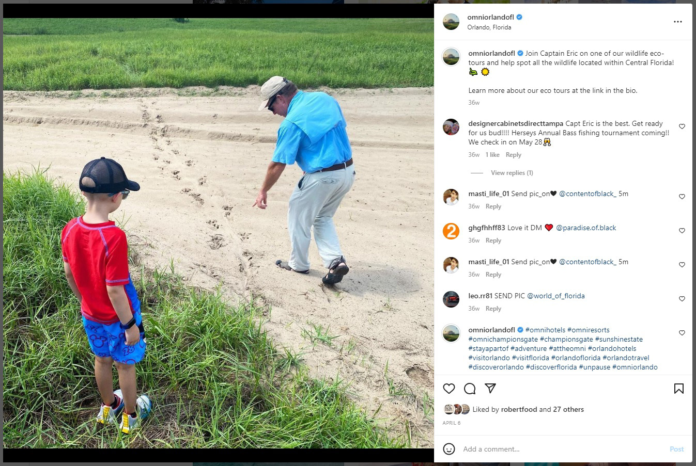696x466 pixels.
Task: Like designercabinetsdirecttampa's comment
Action: (682, 126)
